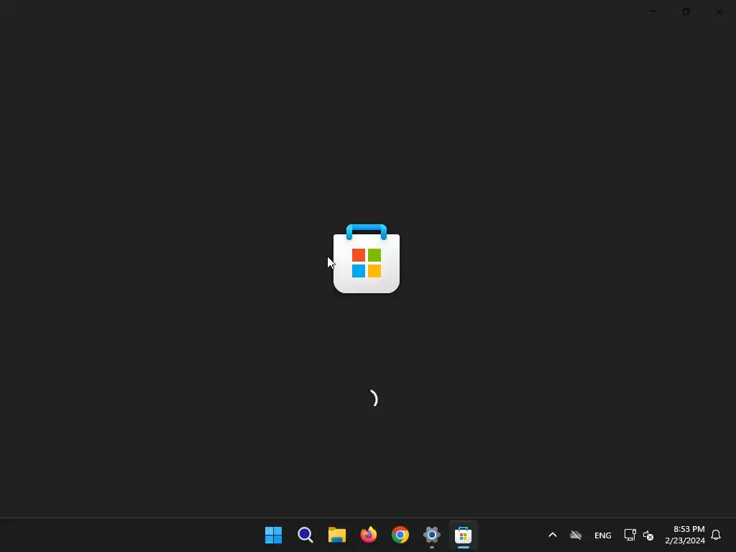Show hidden system tray icons

click(x=553, y=535)
